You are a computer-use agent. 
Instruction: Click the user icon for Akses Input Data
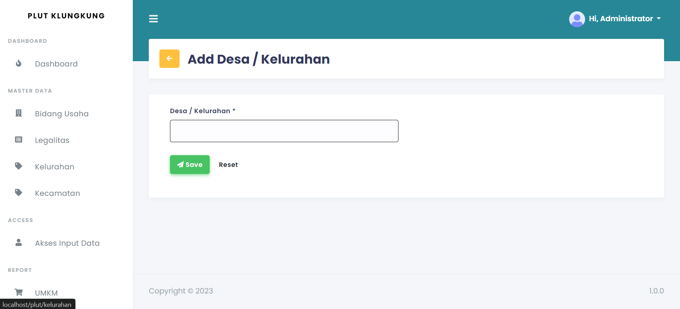pyautogui.click(x=19, y=243)
